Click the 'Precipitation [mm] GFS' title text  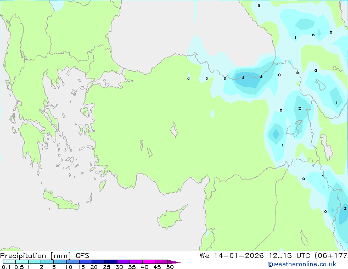(x=44, y=256)
